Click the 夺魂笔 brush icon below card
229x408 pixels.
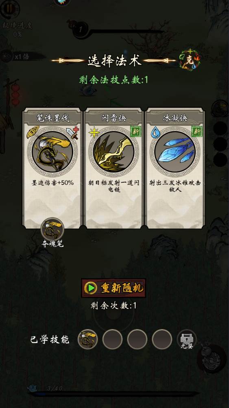point(52,229)
